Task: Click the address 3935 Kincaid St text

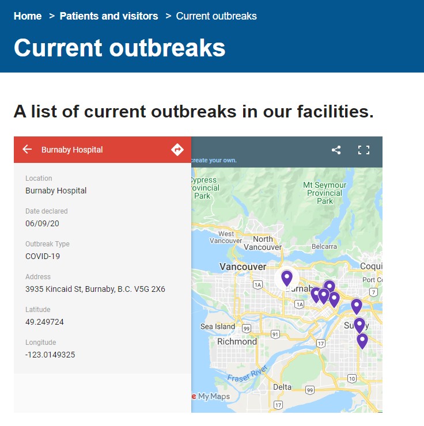Action: (95, 289)
